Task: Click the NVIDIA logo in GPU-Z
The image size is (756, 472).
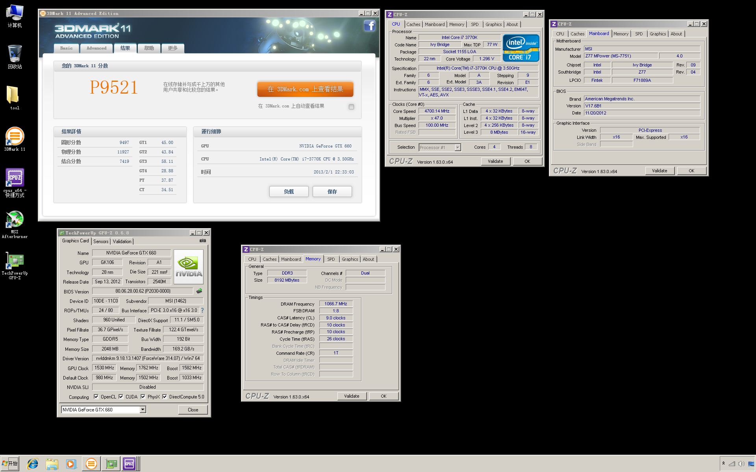Action: click(x=189, y=267)
